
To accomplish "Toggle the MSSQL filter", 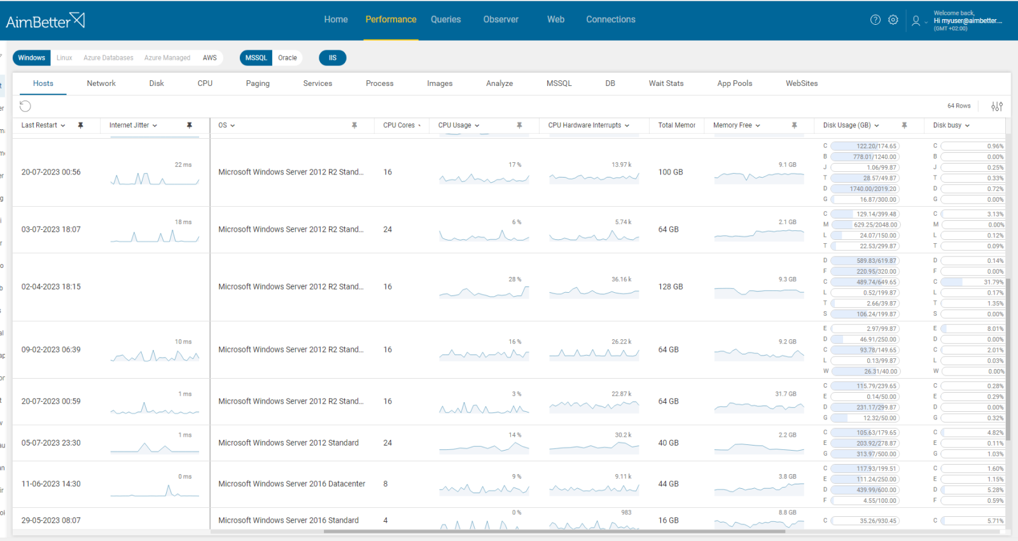I will (x=256, y=58).
